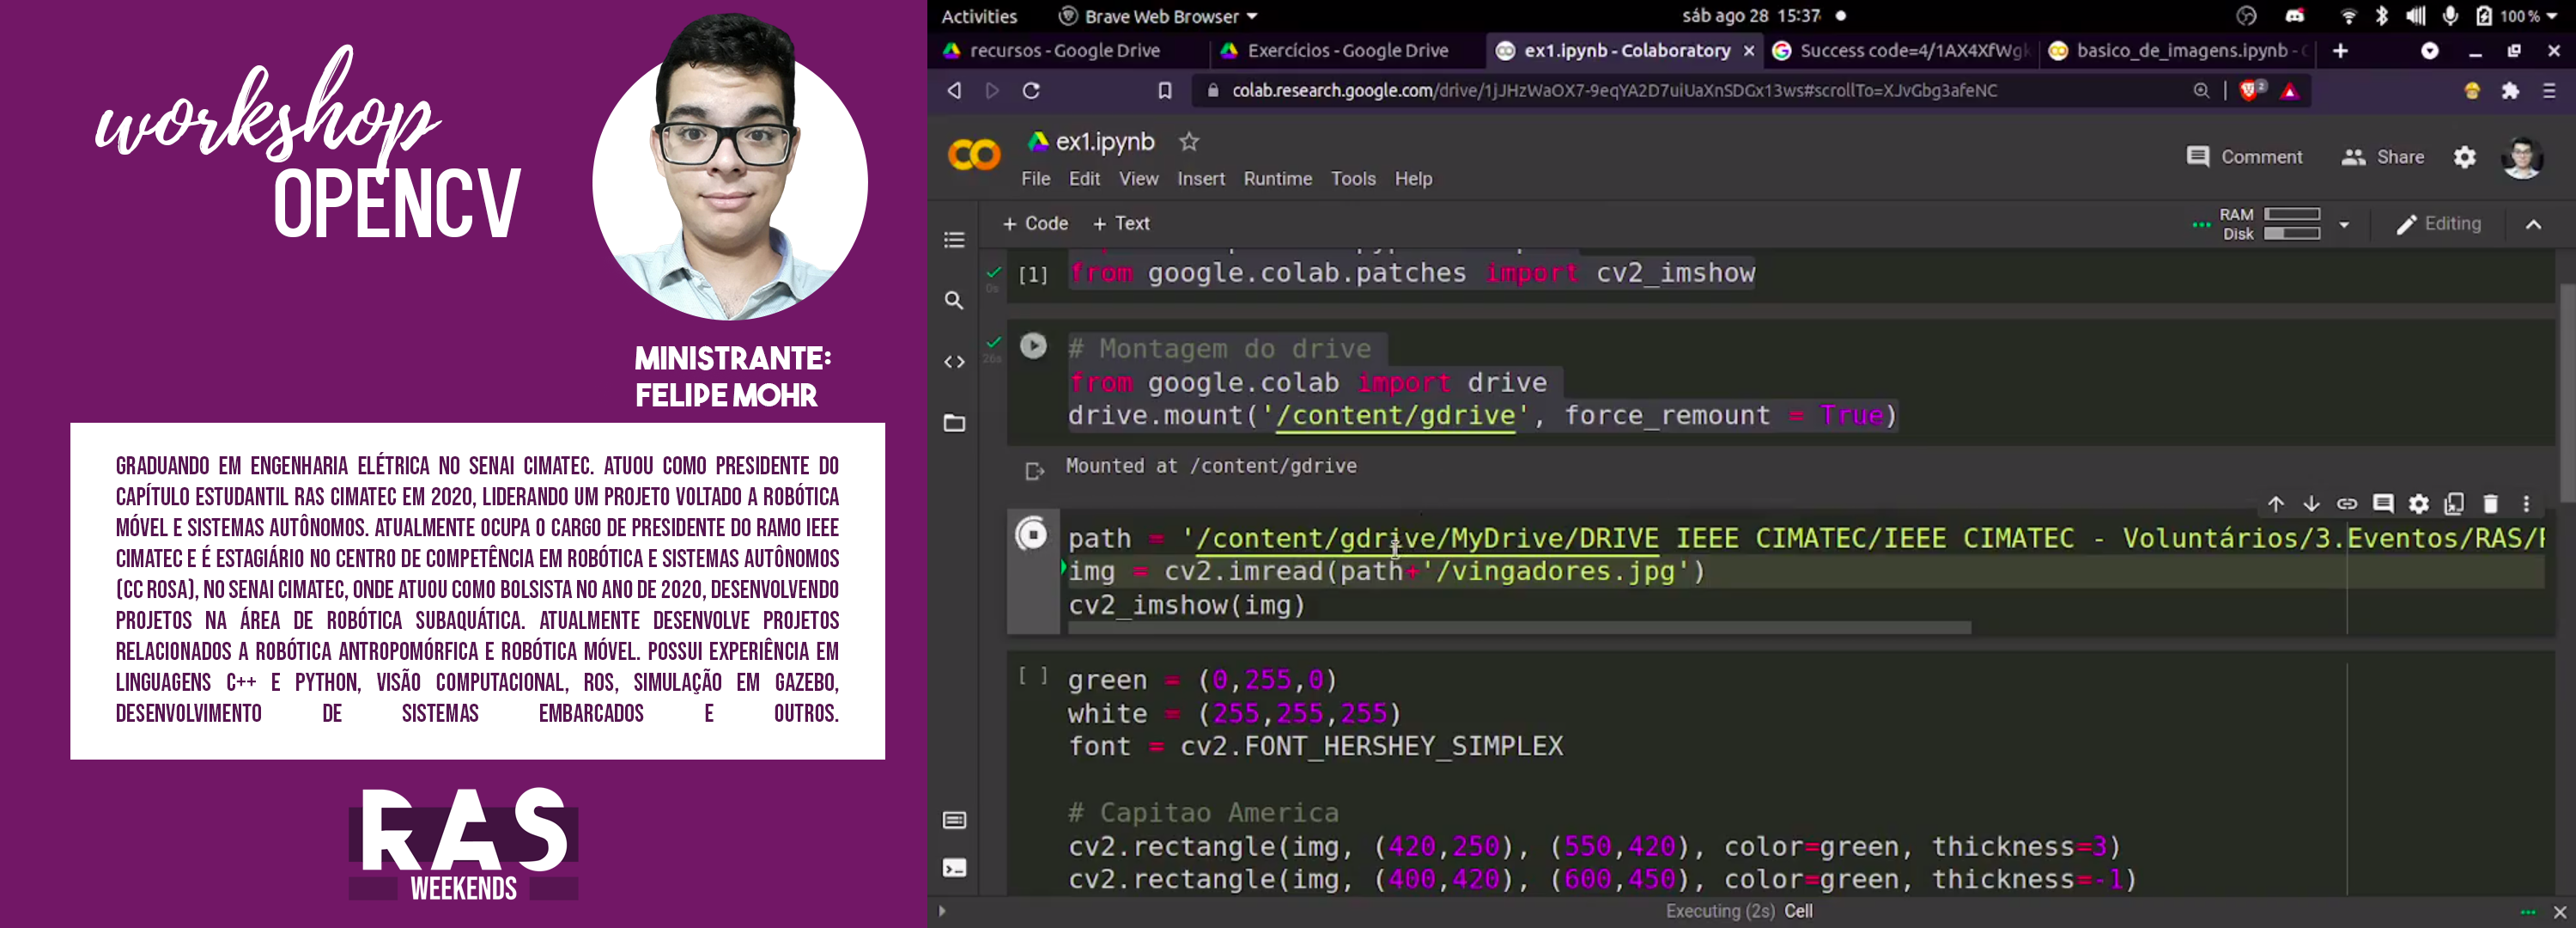
Task: Run the Montagem do drive cell
Action: pos(1033,346)
